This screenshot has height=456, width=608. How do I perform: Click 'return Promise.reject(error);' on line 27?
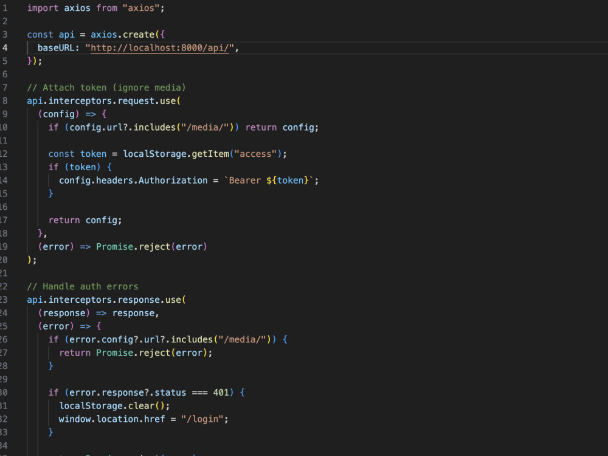tap(136, 353)
